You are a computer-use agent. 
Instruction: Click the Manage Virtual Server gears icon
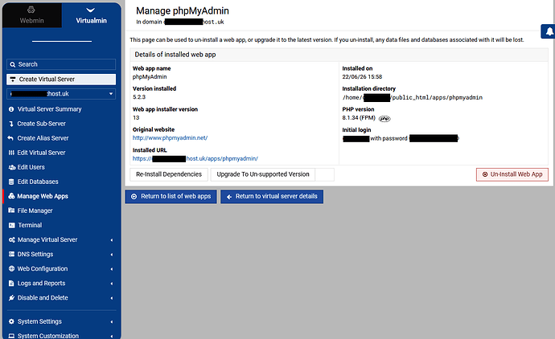pos(12,239)
